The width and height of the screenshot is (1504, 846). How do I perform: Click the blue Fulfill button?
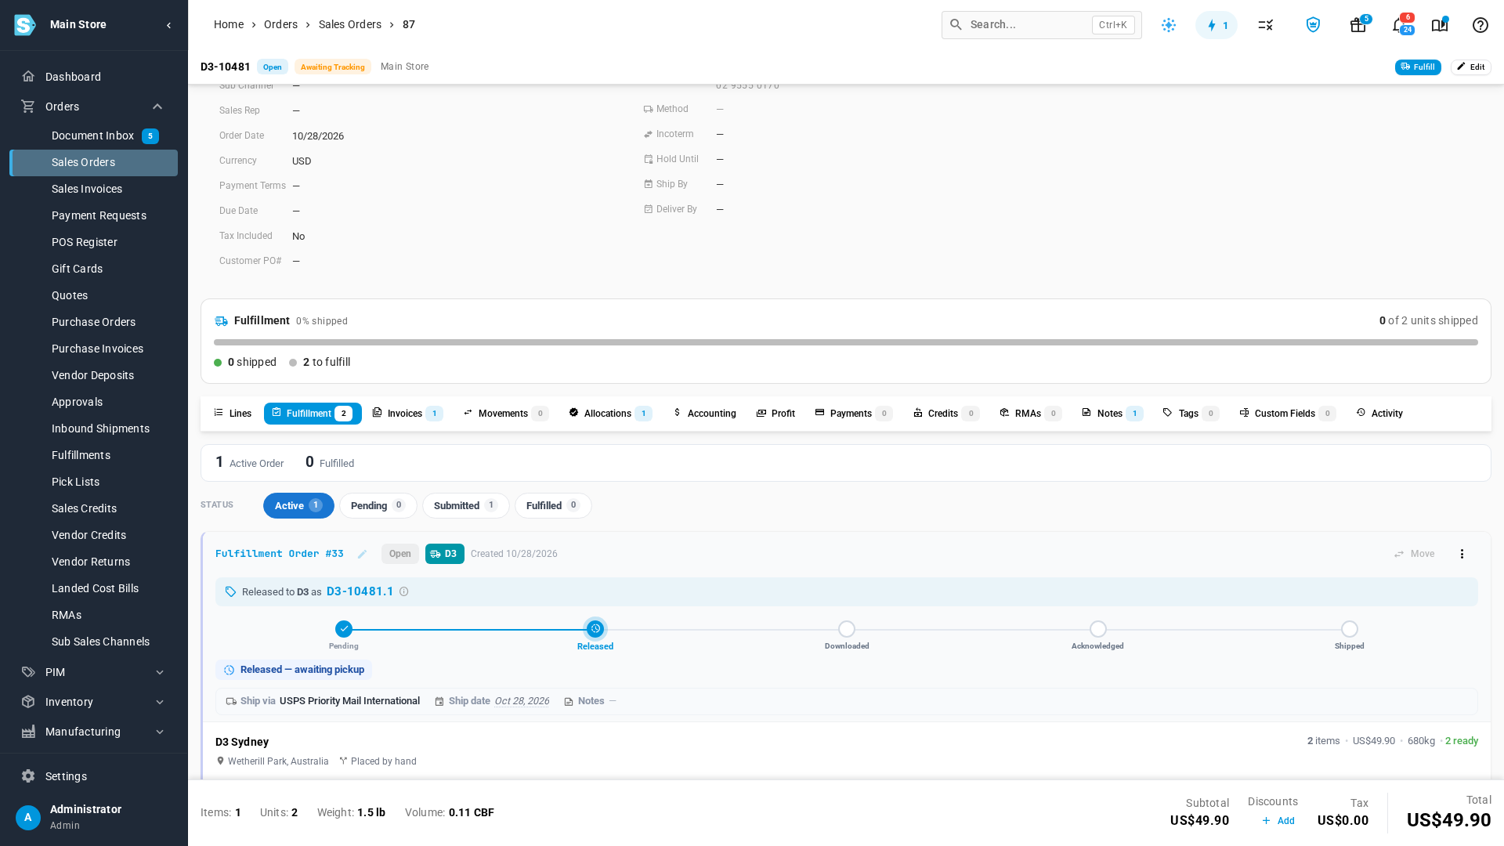pyautogui.click(x=1418, y=67)
